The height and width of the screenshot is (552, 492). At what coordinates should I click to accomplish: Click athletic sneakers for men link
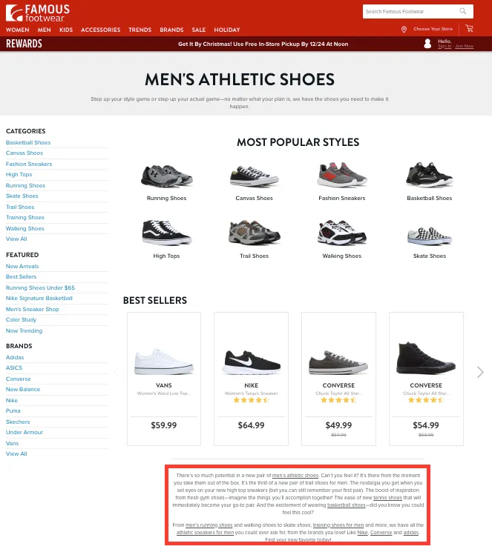tap(205, 533)
